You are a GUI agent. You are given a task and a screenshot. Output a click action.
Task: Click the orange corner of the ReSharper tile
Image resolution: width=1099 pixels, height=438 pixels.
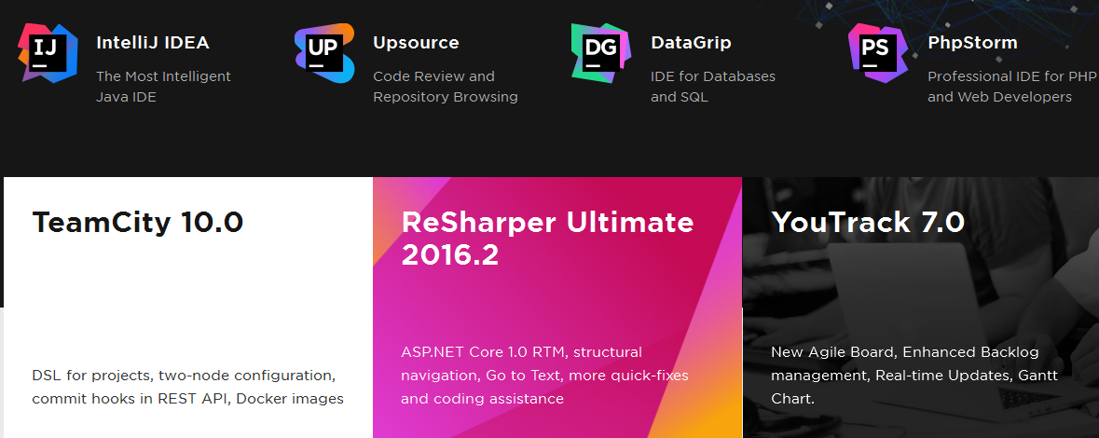point(718,424)
